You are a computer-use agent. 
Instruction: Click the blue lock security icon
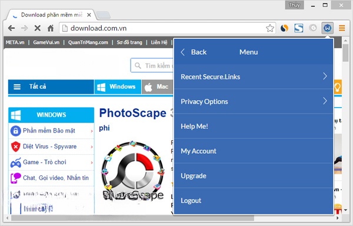tap(15, 131)
